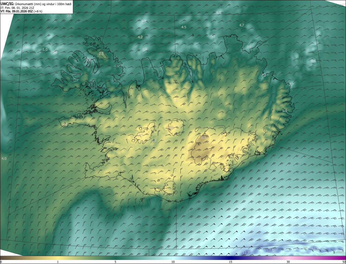Click the color scale tick label '5'
The width and height of the screenshot is (346, 264).
pyautogui.click(x=115, y=262)
